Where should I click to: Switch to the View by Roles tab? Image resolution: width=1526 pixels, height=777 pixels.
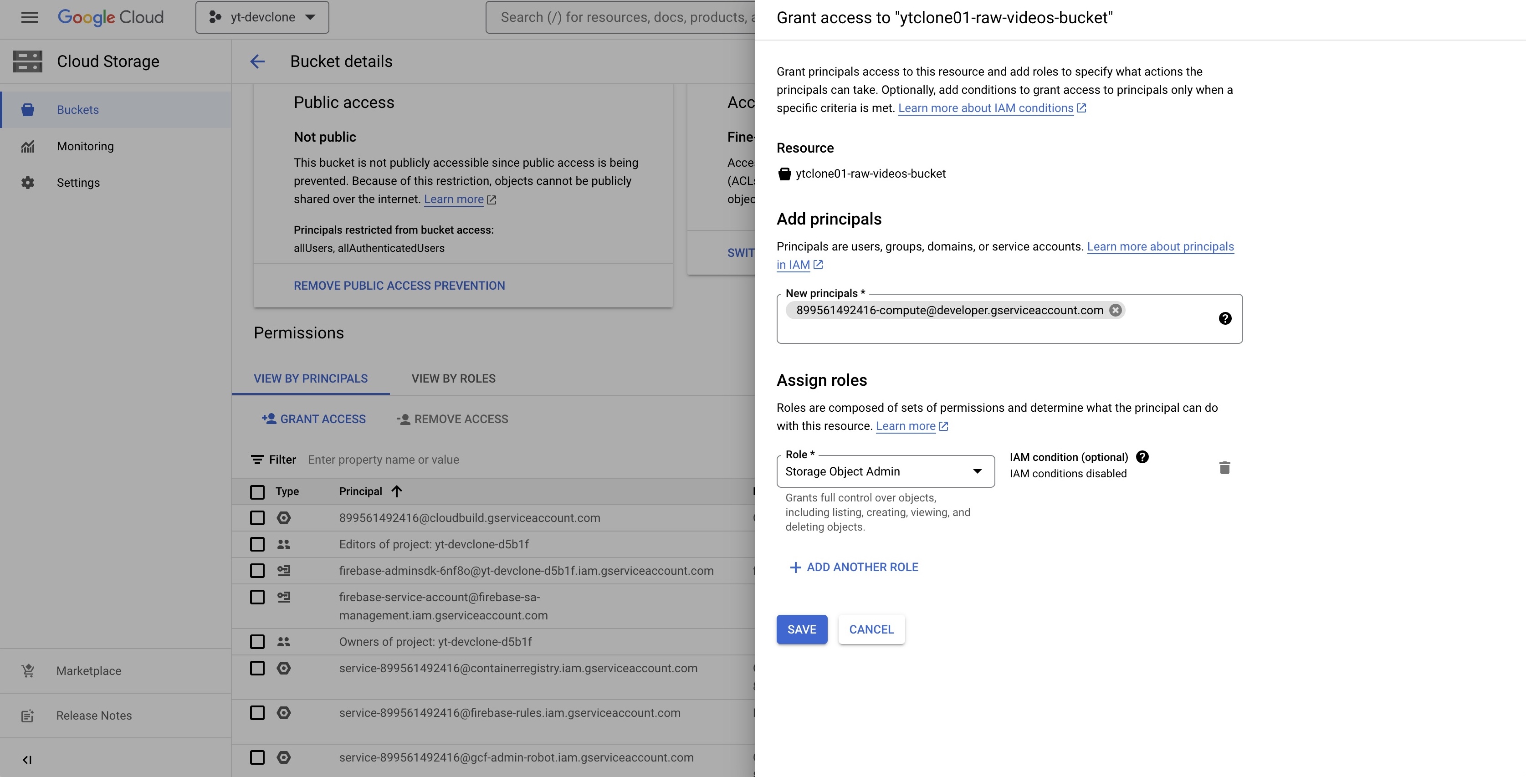[453, 378]
